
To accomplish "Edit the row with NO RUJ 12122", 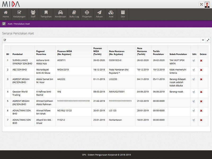I will [x=194, y=111].
